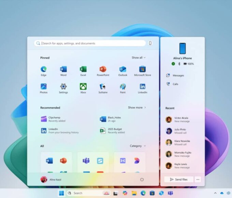This screenshot has height=198, width=232.
Task: Click Show more in Recommended
Action: 137,108
